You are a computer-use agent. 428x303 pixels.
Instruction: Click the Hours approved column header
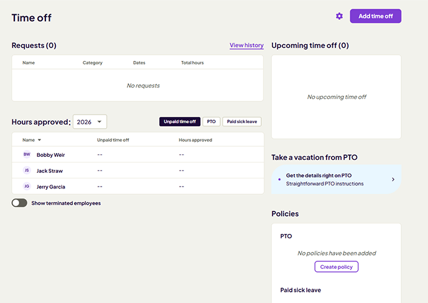point(195,140)
